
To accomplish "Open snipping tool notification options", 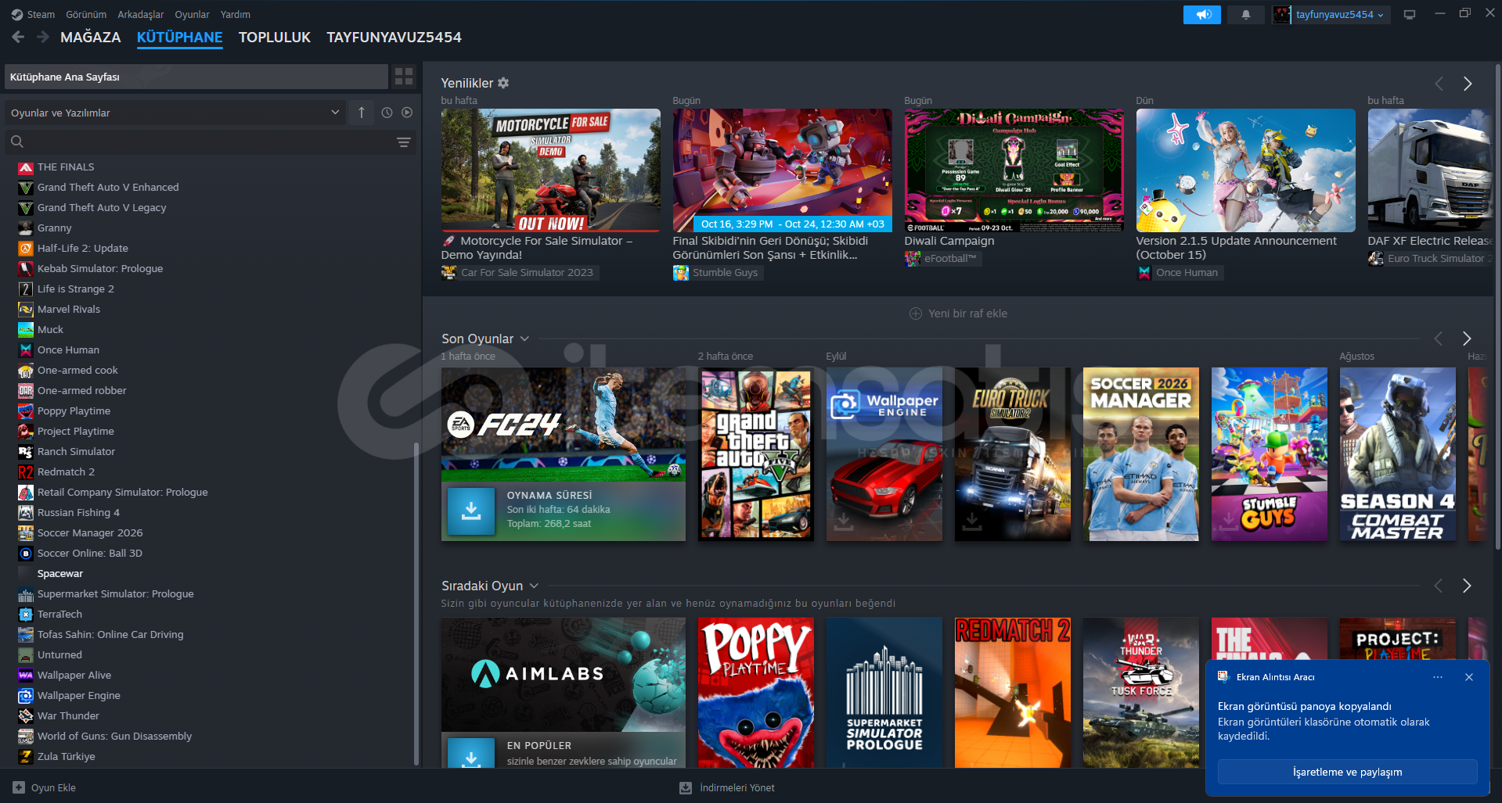I will 1438,677.
